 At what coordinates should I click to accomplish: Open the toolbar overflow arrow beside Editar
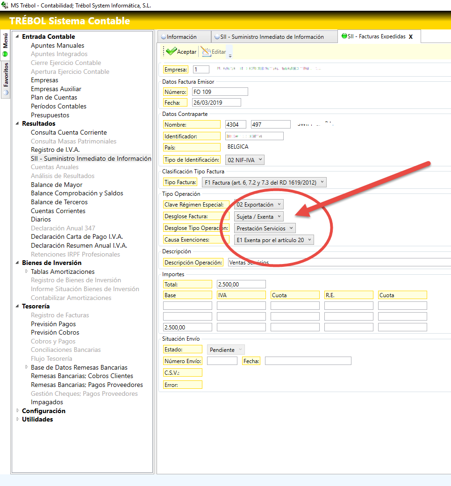230,56
